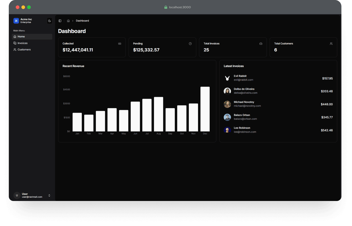Screen dimensions: 352x226
Task: Click the Collected card banknote icon
Action: point(120,44)
